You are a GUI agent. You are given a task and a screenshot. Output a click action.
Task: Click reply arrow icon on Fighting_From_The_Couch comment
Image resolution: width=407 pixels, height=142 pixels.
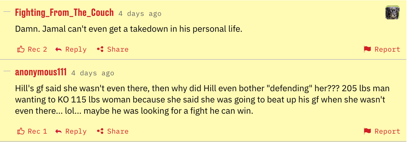tap(59, 50)
